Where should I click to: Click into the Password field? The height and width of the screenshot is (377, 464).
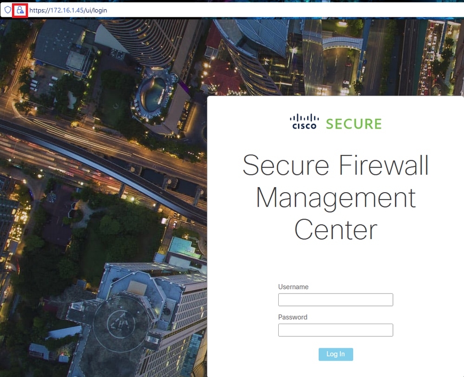click(x=335, y=330)
